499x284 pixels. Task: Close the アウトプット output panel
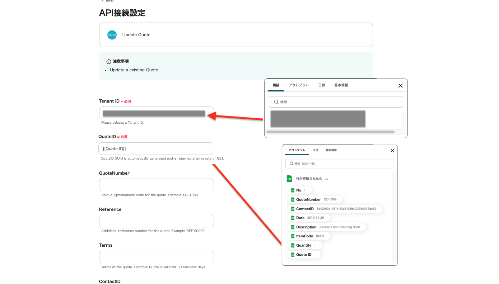point(392,151)
